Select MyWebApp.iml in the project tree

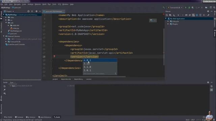pyautogui.click(x=15, y=31)
